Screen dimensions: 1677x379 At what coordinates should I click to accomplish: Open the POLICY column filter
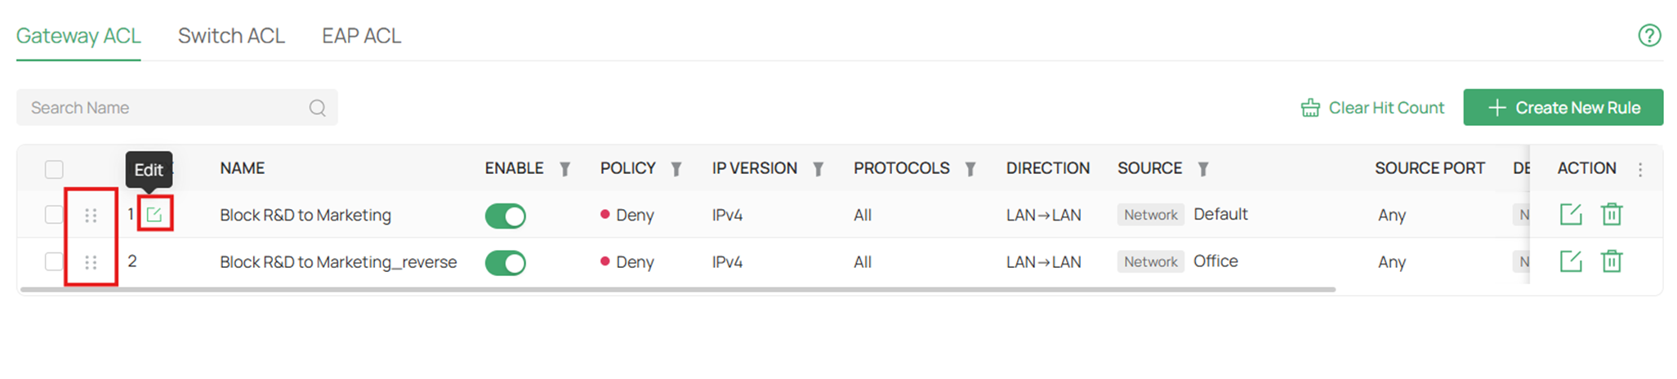coord(676,169)
